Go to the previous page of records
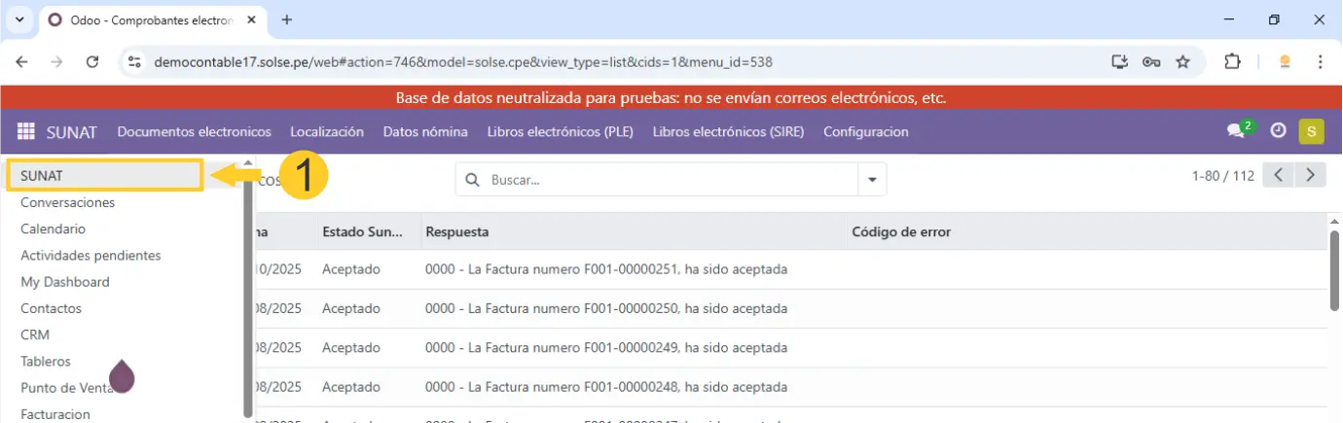 (x=1279, y=175)
